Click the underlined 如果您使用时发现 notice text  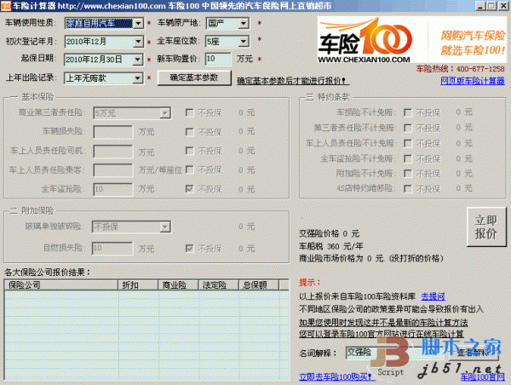[383, 323]
